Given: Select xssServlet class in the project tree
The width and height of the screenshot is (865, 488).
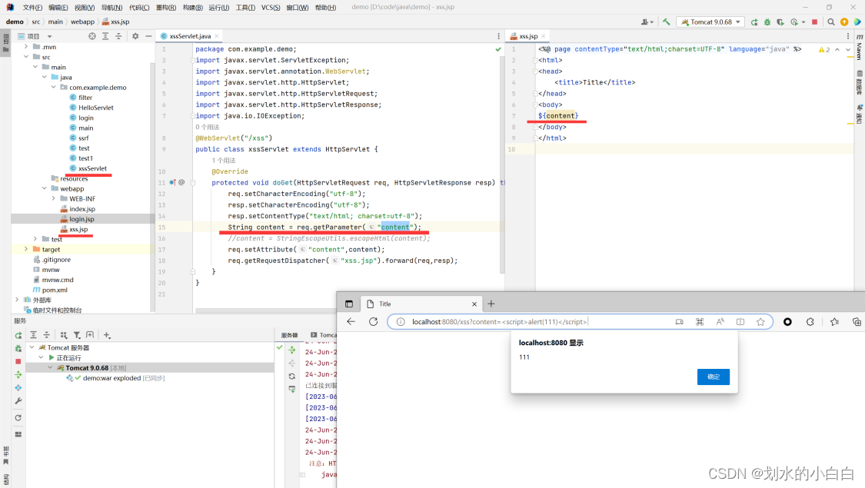Looking at the screenshot, I should click(x=92, y=168).
